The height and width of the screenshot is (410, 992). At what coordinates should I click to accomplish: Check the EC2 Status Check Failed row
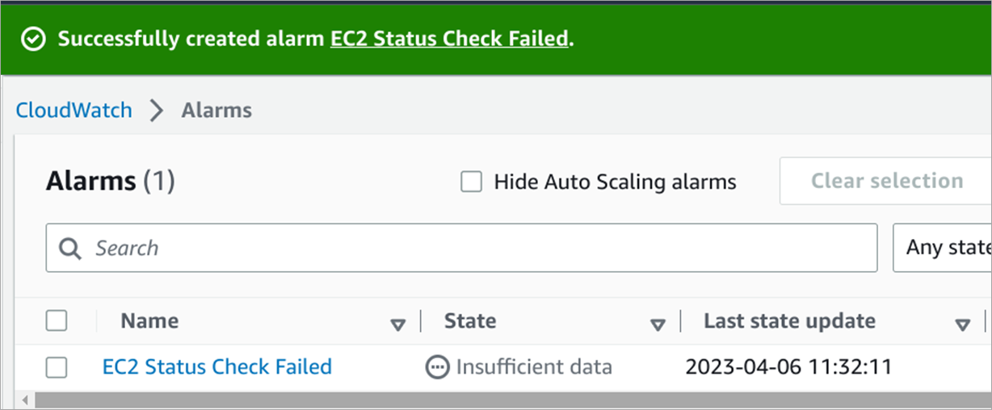(x=57, y=367)
